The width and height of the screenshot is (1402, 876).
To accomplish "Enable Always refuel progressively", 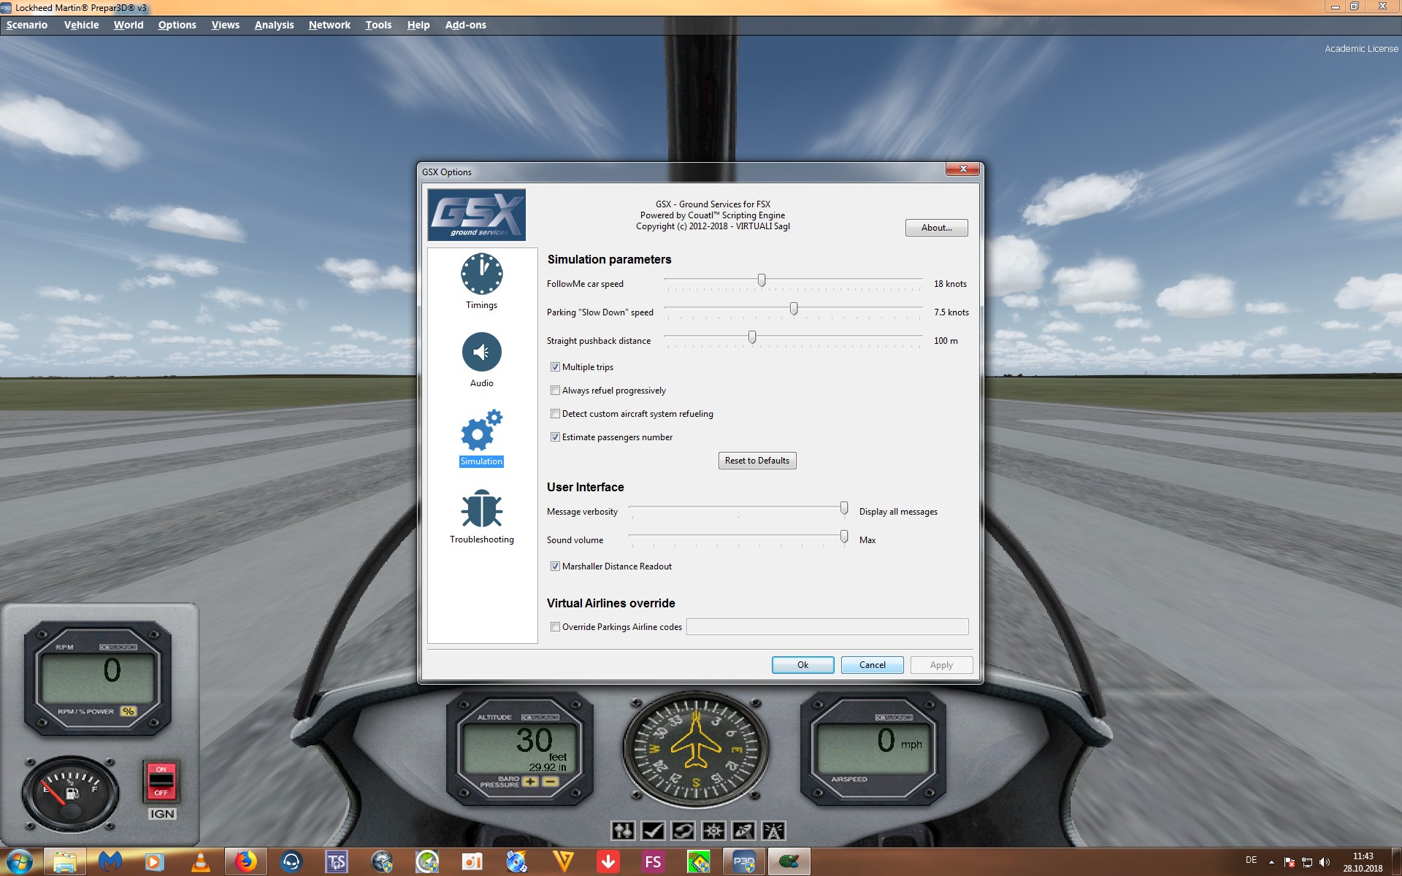I will point(555,391).
